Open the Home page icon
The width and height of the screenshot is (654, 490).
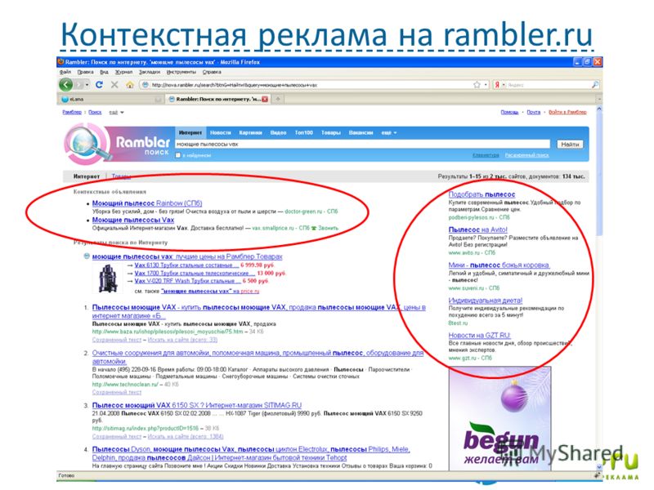coord(130,85)
